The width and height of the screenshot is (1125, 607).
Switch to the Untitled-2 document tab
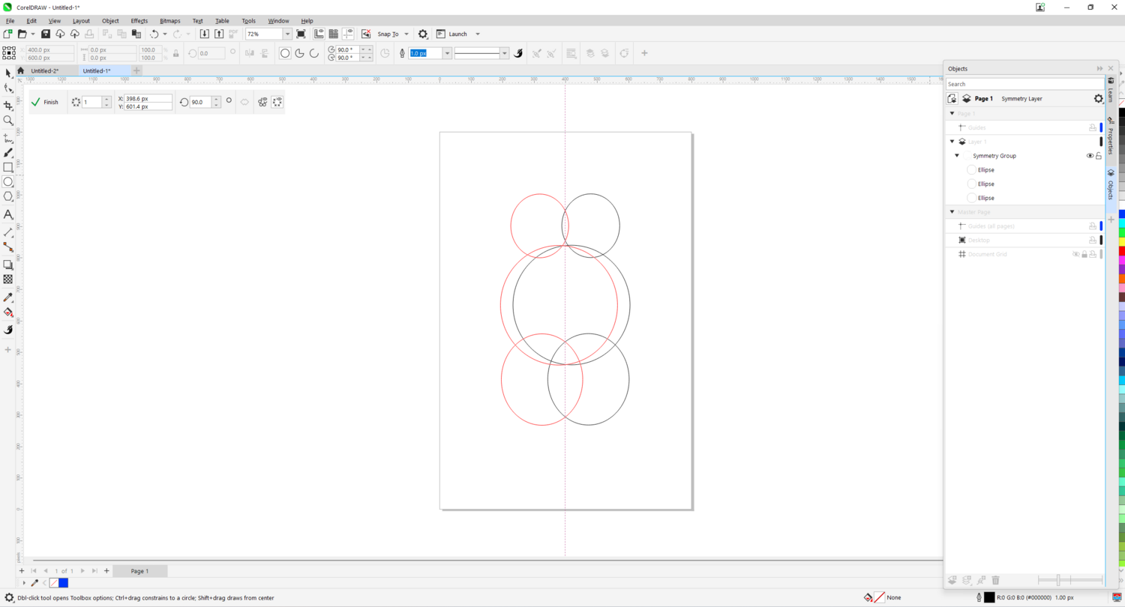point(45,71)
